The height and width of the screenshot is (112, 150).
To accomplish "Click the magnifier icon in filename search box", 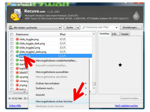I will 84,27.
